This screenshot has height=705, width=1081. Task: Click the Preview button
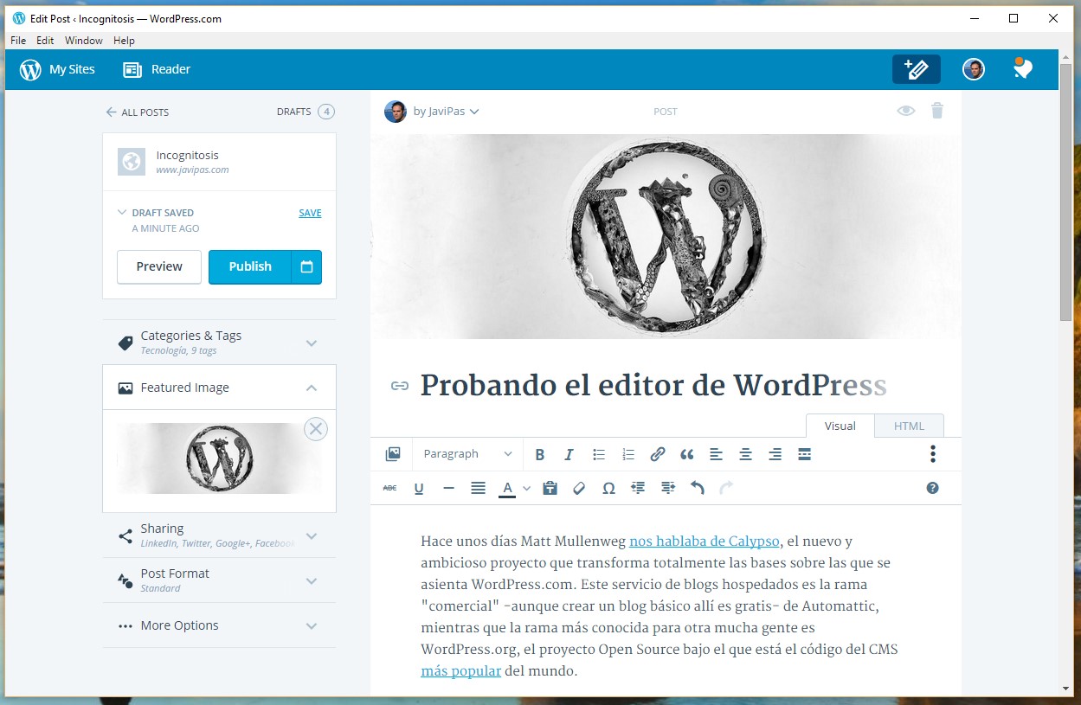[159, 266]
